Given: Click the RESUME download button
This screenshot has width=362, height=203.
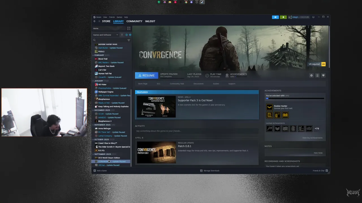Looking at the screenshot, I should 146,75.
